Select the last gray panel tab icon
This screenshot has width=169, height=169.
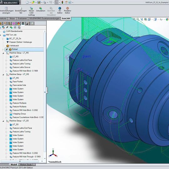pyautogui.click(x=32, y=23)
